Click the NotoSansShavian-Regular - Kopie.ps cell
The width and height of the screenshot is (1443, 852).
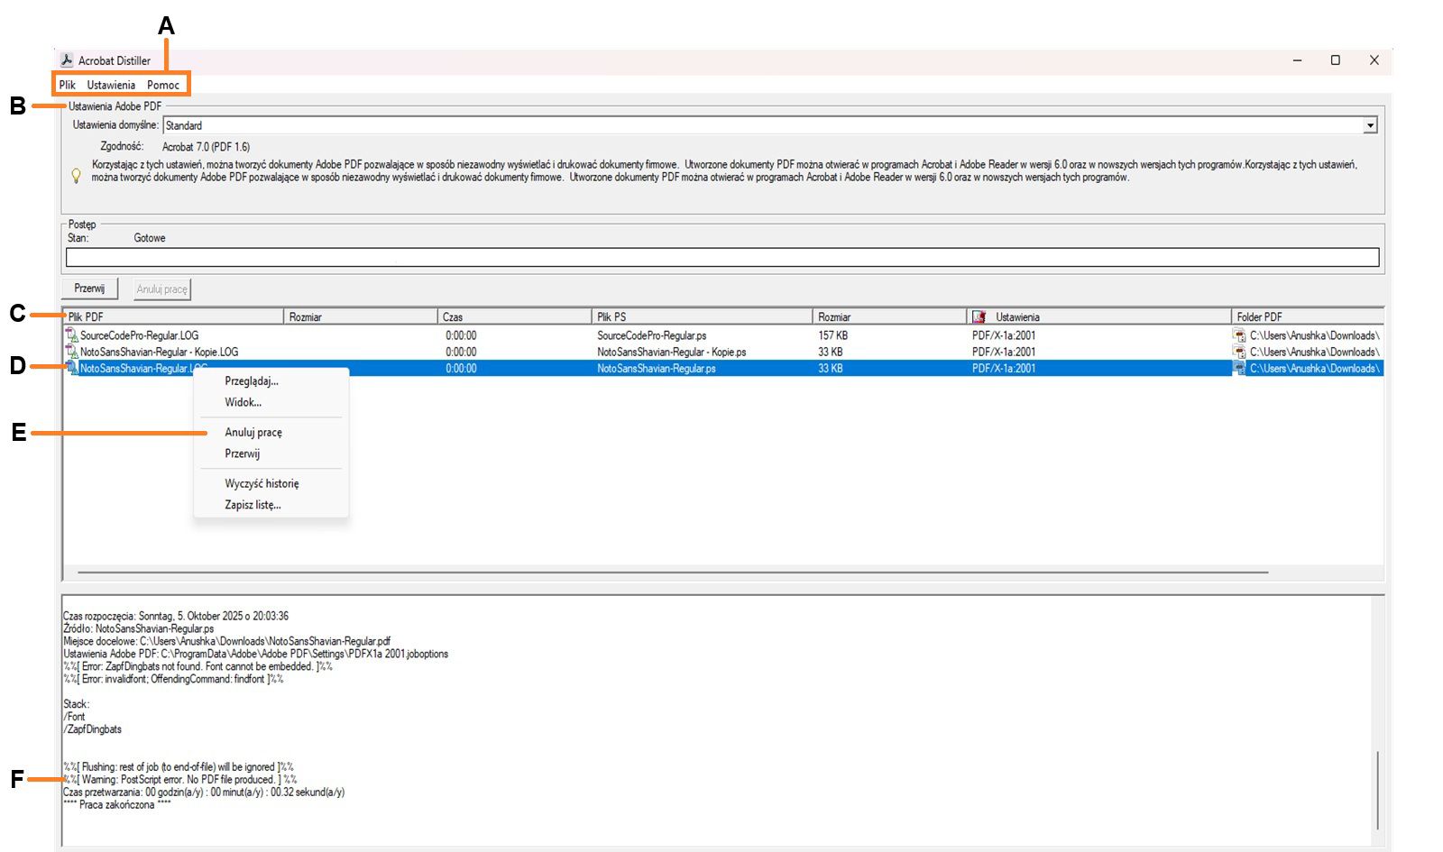pos(671,352)
